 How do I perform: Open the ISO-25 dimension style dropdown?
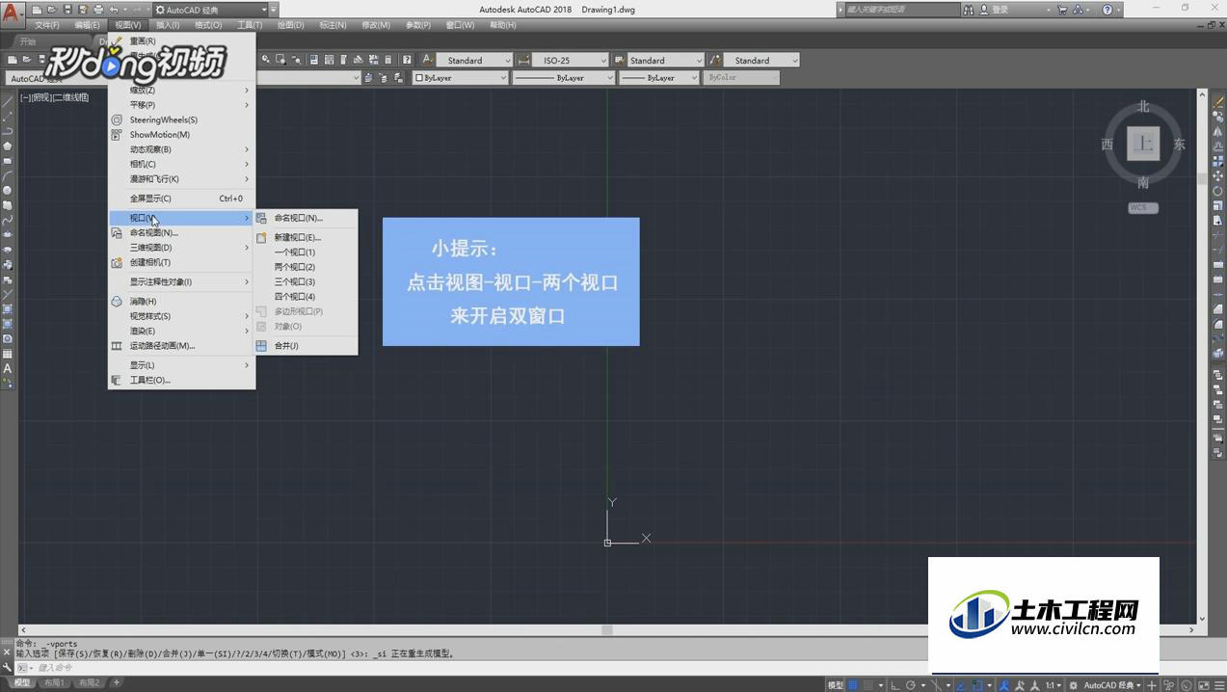point(570,60)
